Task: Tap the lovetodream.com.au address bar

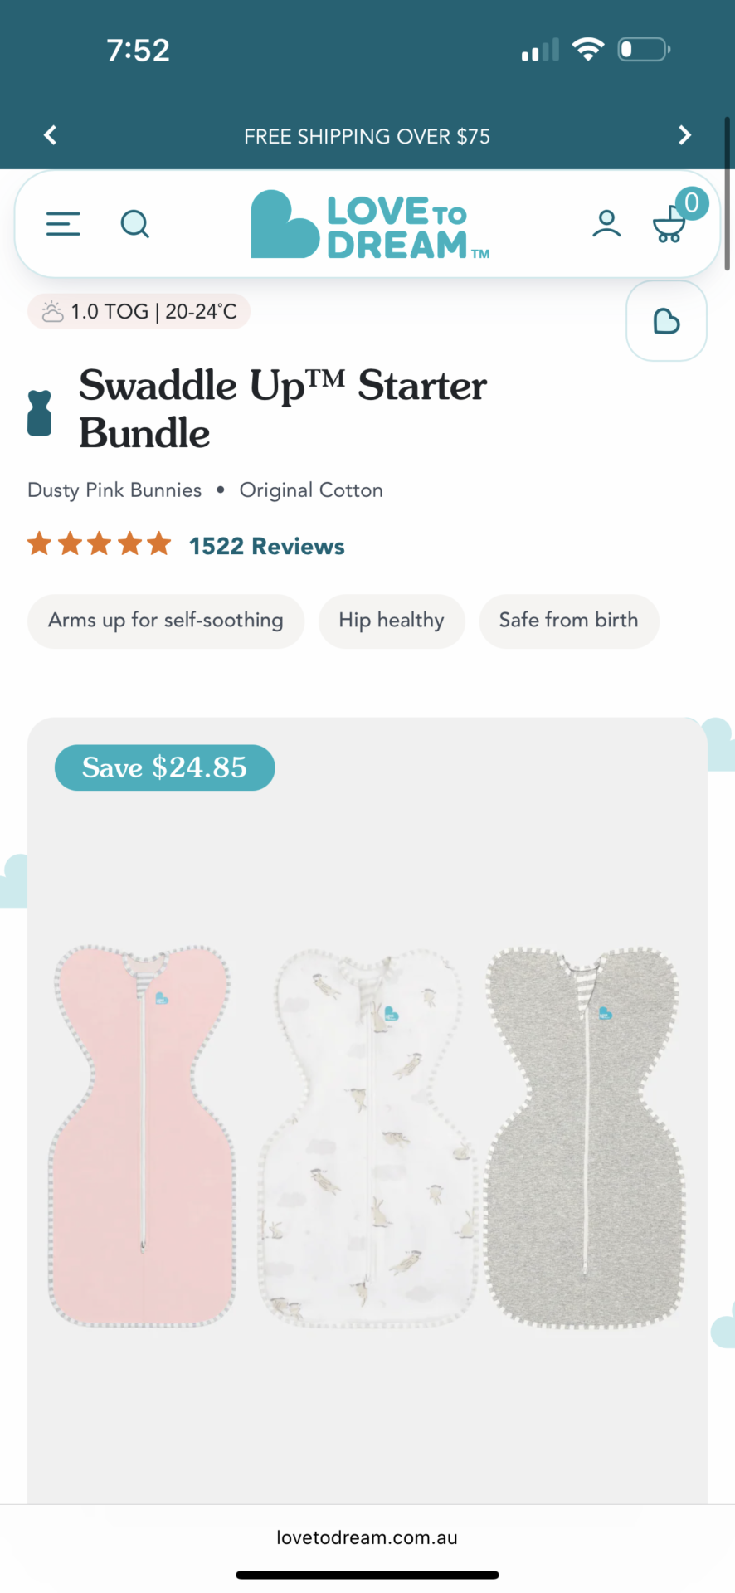Action: pos(367,1537)
